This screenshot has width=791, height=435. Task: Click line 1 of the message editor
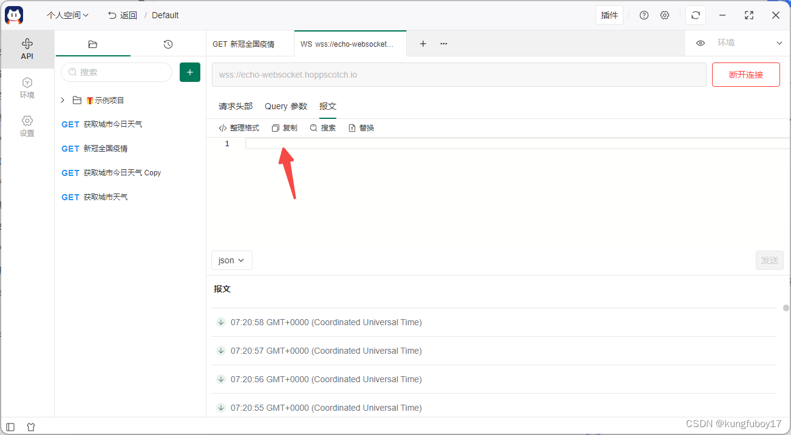point(517,144)
